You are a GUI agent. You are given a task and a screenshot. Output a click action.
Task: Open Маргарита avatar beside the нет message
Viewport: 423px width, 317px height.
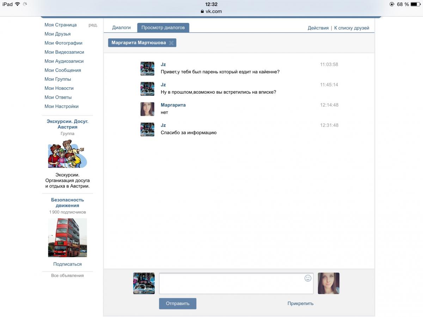click(147, 109)
